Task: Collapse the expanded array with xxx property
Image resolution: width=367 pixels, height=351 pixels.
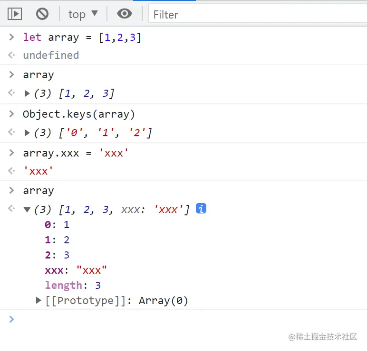Action: tap(27, 210)
